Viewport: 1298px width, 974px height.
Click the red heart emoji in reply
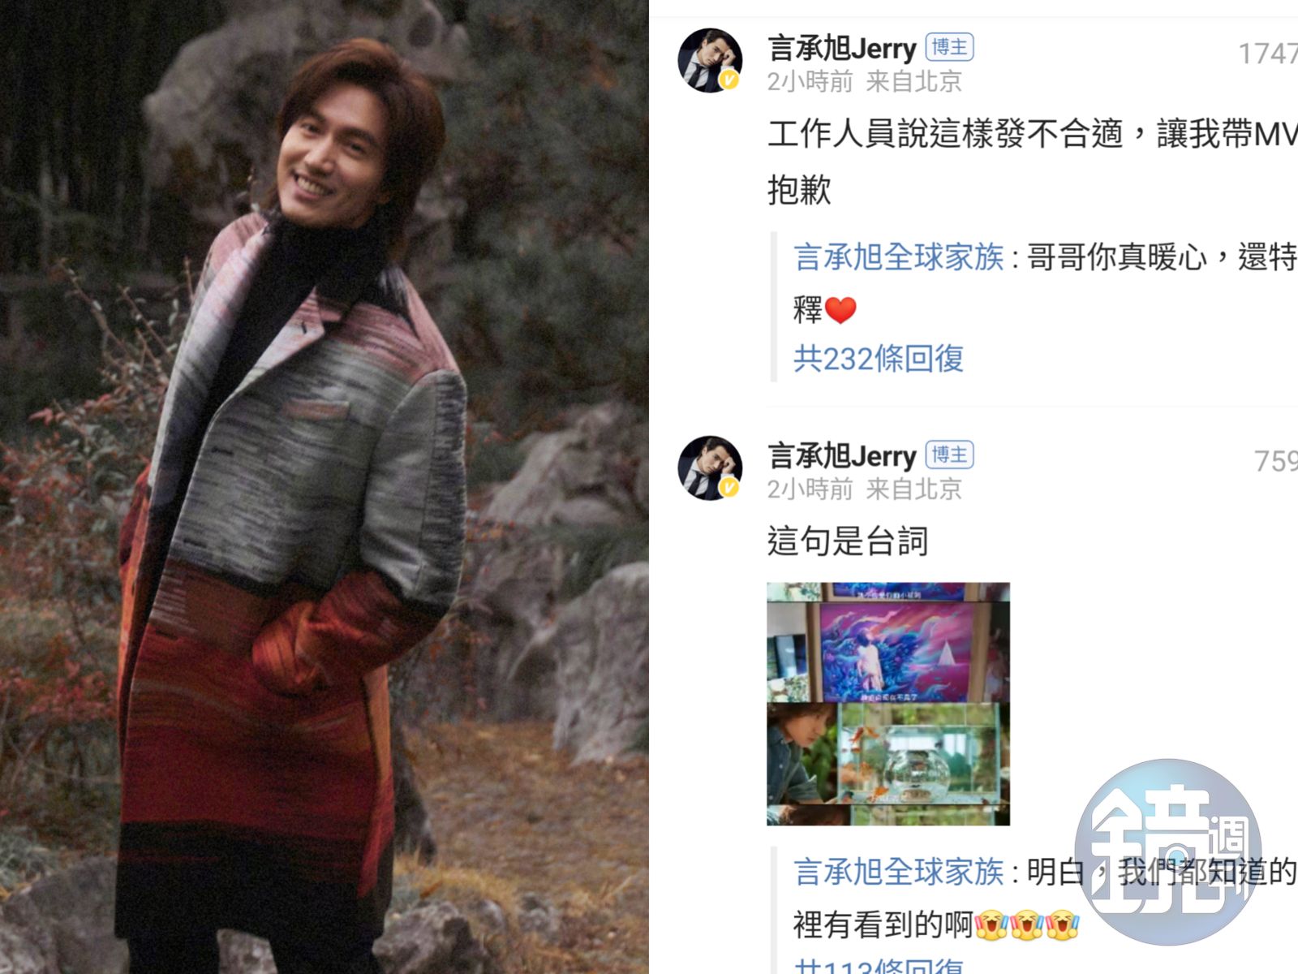[x=840, y=310]
